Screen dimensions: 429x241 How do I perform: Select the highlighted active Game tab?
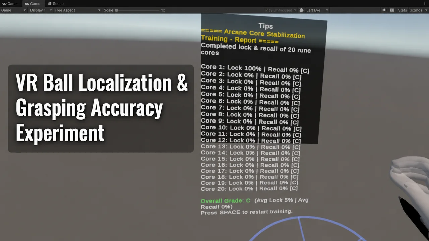[33, 4]
